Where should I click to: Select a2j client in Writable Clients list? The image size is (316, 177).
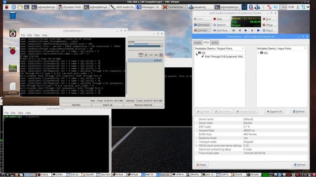[x=264, y=53]
